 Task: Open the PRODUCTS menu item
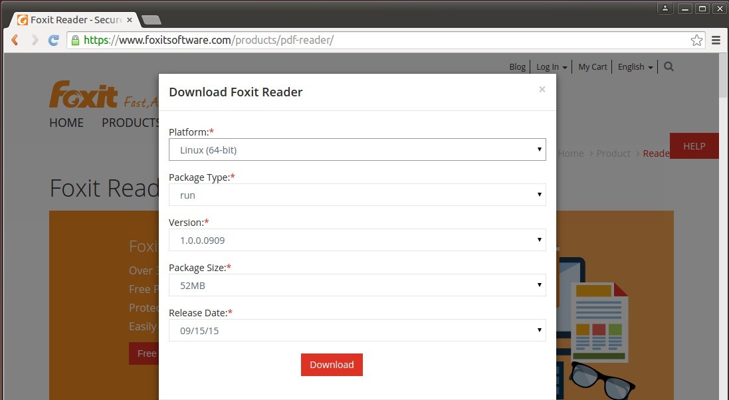131,123
